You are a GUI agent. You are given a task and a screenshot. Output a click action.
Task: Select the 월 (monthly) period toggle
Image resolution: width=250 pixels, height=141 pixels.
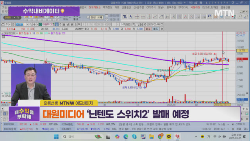pyautogui.click(x=64, y=24)
